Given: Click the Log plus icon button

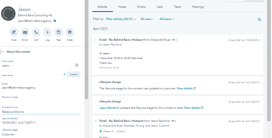Looking at the screenshot, I should [47, 32].
